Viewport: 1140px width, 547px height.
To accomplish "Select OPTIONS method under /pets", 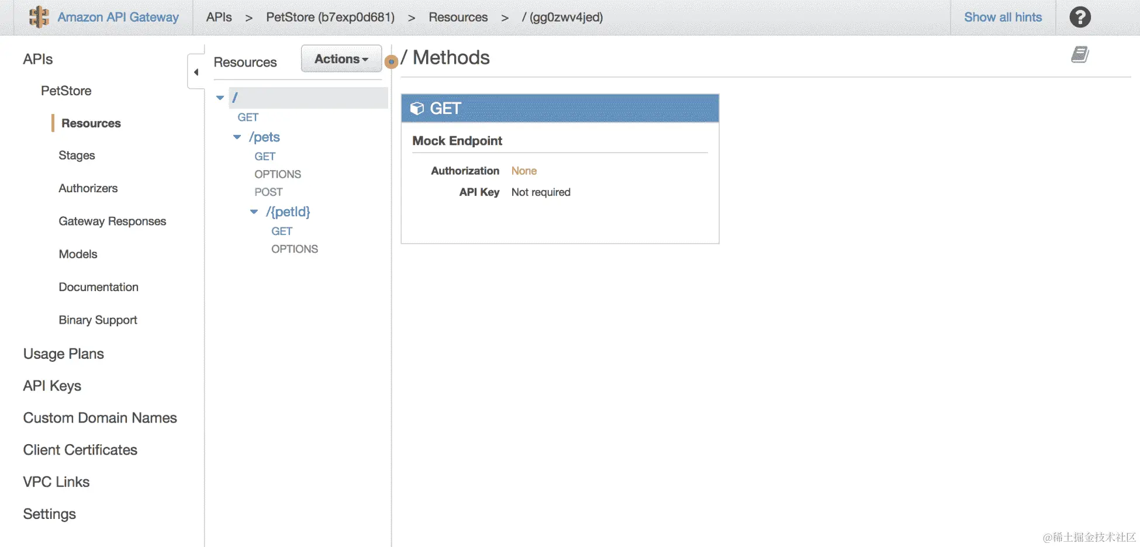I will point(278,174).
